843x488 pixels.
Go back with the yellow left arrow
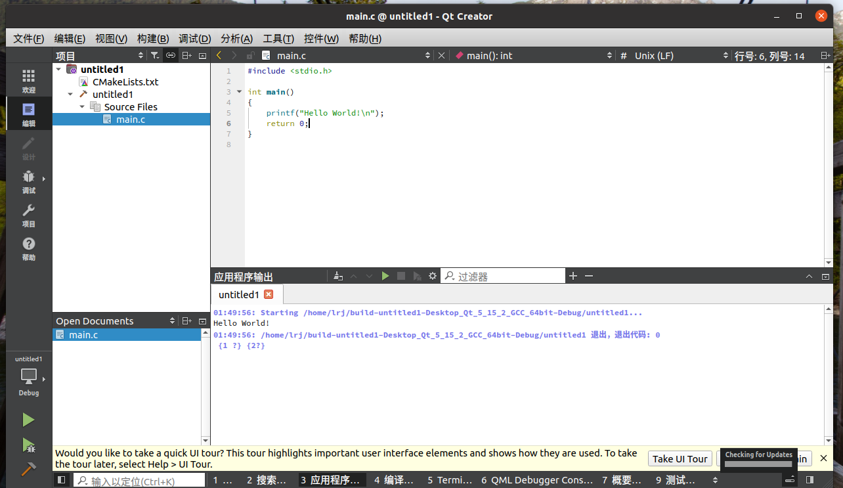click(x=219, y=56)
